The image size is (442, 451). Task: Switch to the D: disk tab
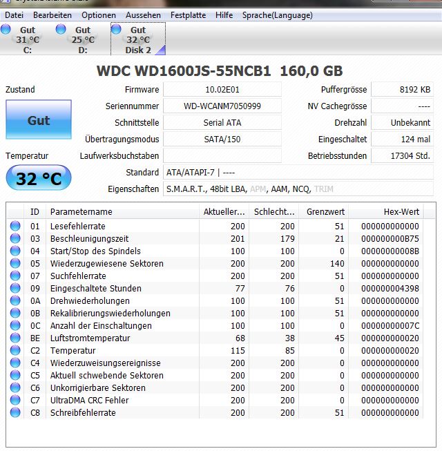point(83,39)
